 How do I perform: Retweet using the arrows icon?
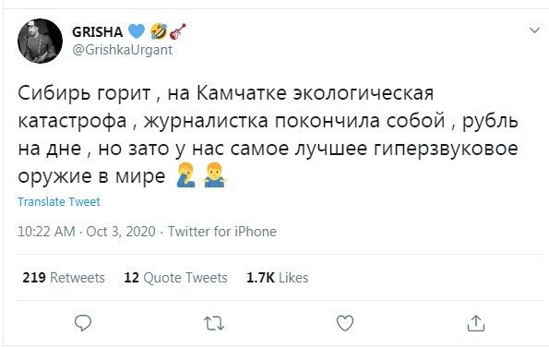[x=214, y=323]
